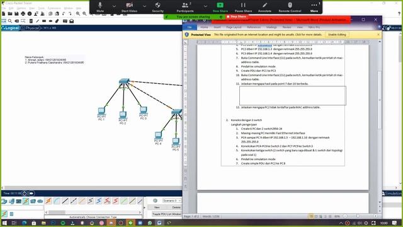
Task: Start Video in Zoom toolbar
Action: click(x=129, y=7)
